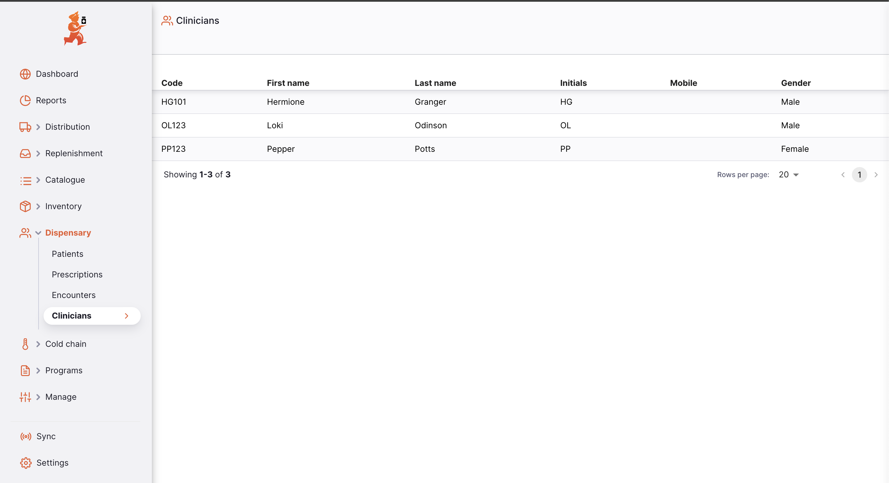Go to Prescriptions under Dispensary
This screenshot has height=483, width=889.
pos(77,275)
